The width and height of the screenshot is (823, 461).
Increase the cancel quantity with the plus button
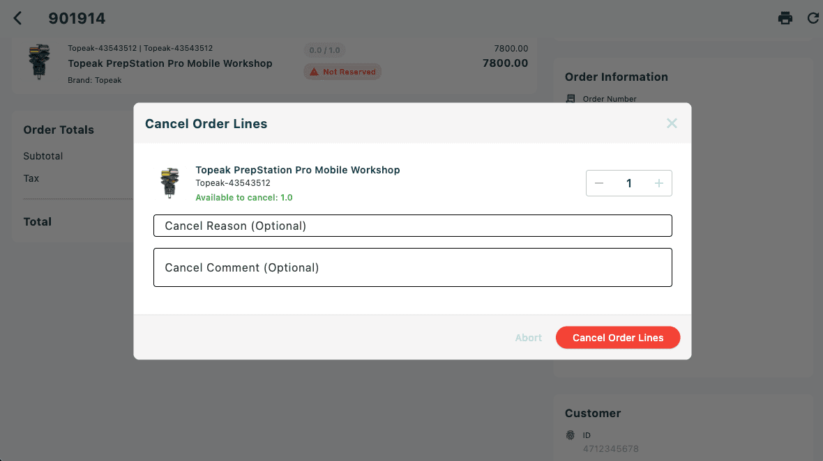coord(658,183)
